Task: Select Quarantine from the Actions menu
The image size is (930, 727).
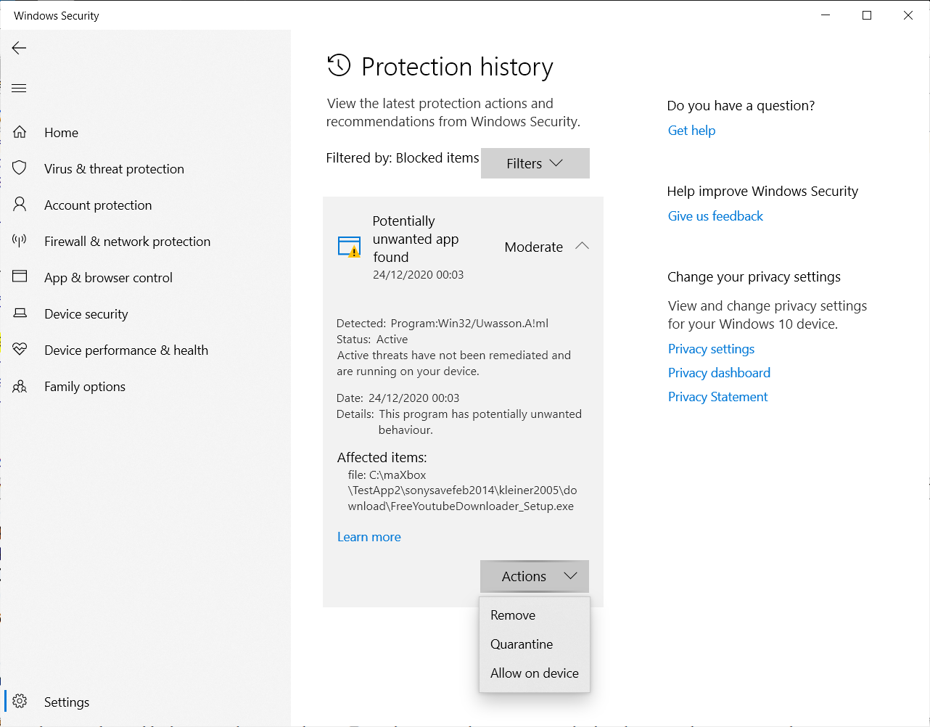Action: click(x=522, y=644)
